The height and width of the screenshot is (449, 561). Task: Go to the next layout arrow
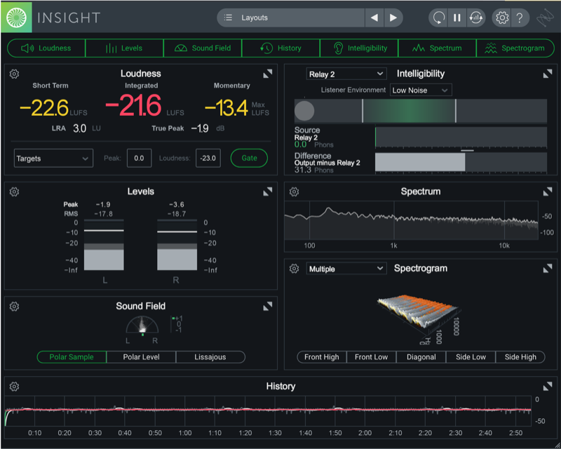393,18
